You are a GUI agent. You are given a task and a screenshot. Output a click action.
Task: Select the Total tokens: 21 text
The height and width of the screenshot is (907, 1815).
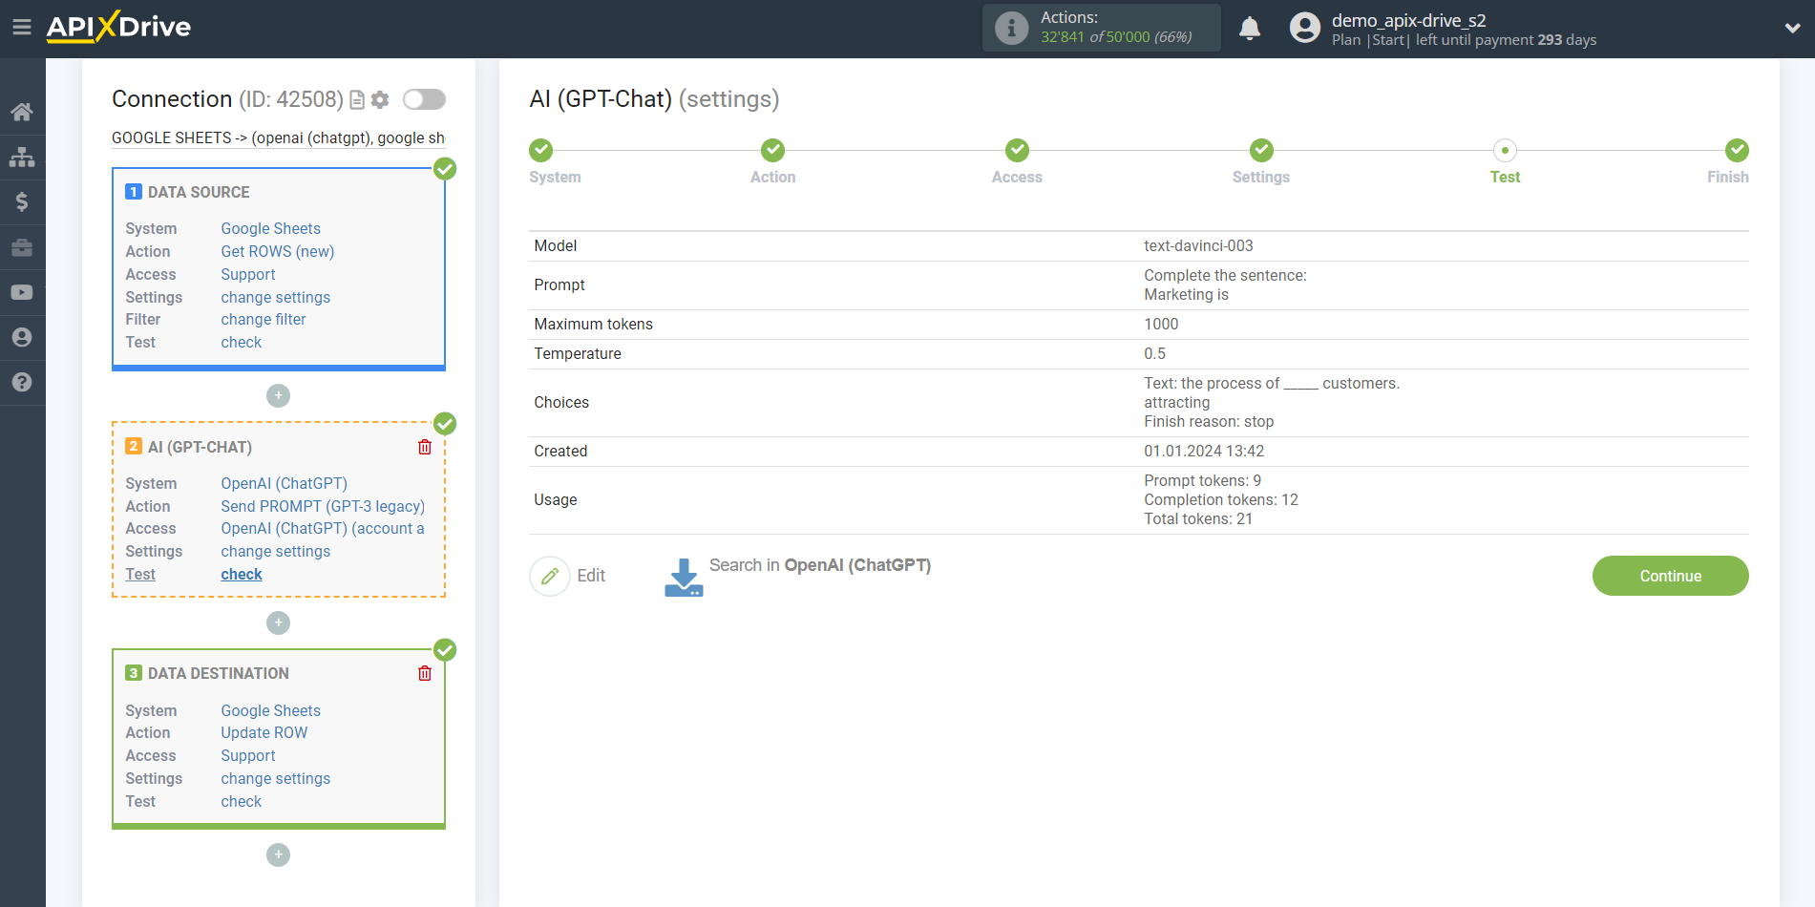(1198, 518)
